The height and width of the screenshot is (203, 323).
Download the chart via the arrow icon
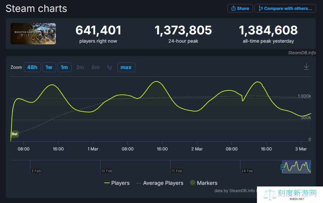(306, 67)
